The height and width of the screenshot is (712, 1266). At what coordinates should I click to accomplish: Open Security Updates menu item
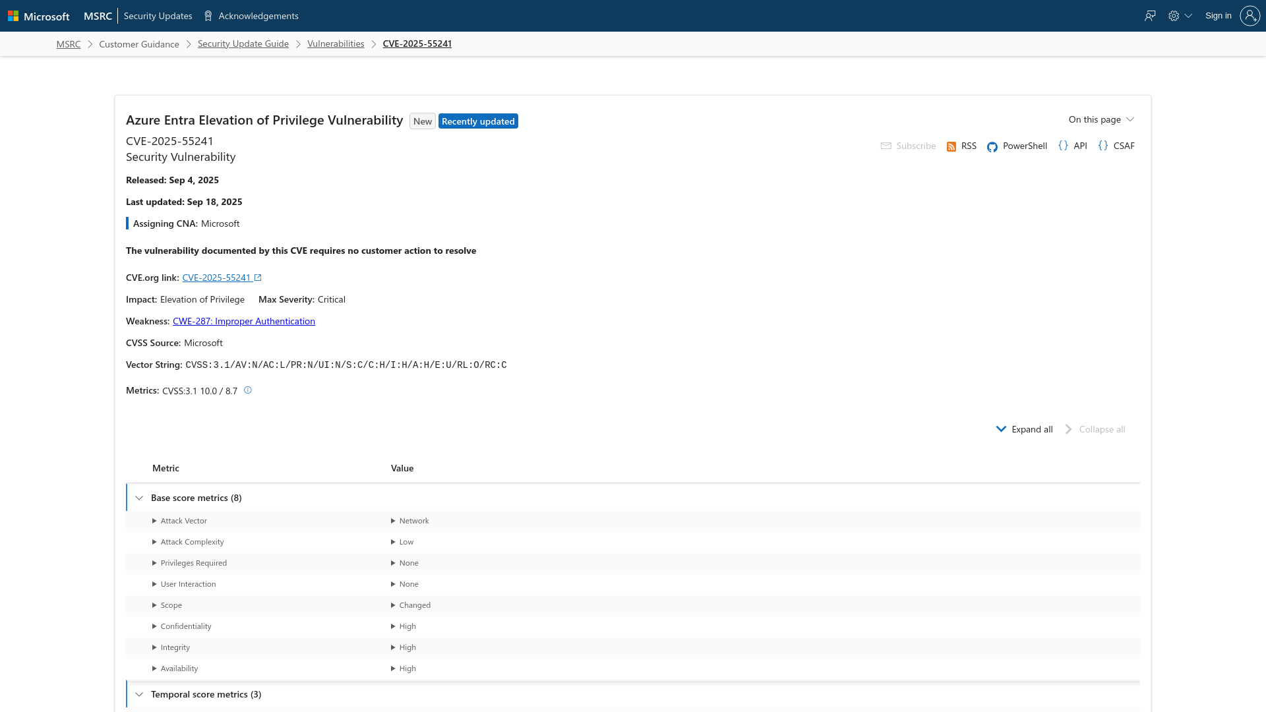(x=158, y=16)
